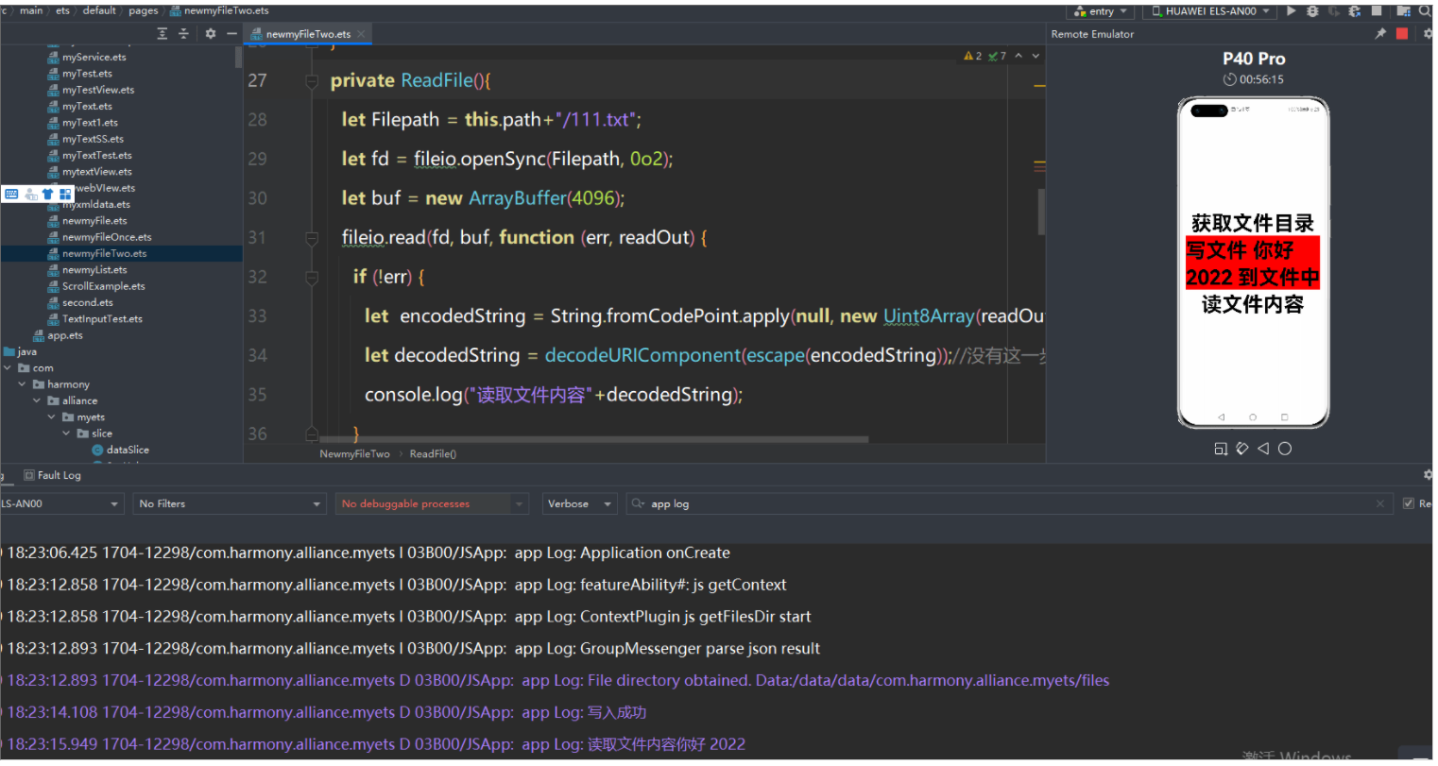This screenshot has height=766, width=1438.
Task: Collapse the myets folder
Action: pyautogui.click(x=52, y=417)
